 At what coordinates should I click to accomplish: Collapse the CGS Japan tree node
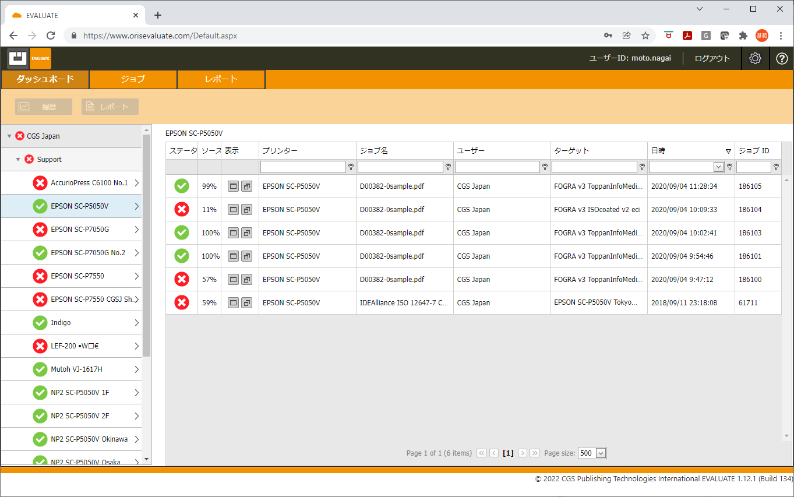click(x=9, y=136)
